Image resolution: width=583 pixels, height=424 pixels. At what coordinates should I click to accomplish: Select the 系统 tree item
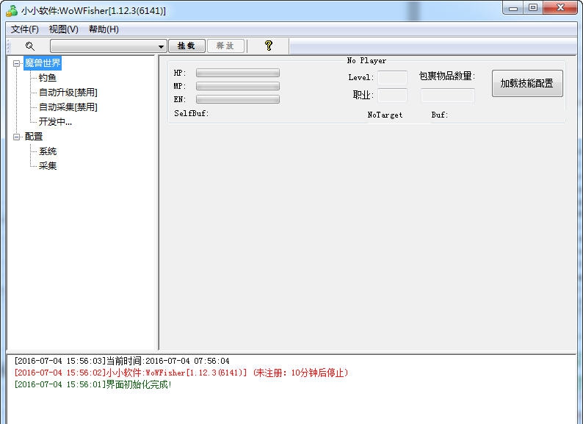pos(48,151)
